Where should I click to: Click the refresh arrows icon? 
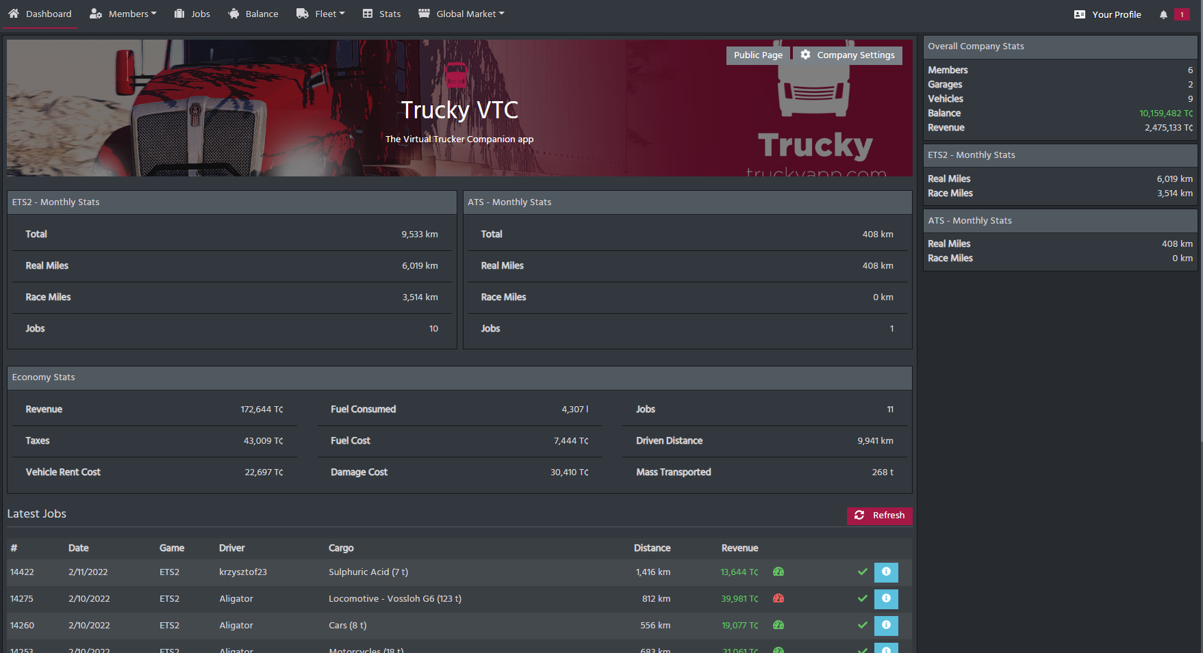859,516
